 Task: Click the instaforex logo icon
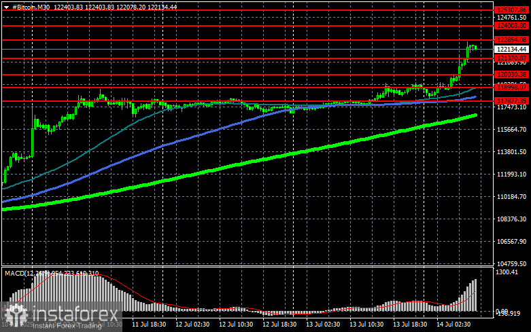coord(16,314)
